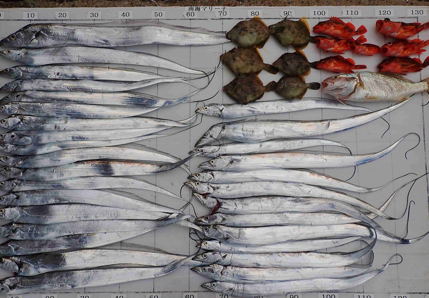Click the large pinkish-white fish on right
The width and height of the screenshot is (429, 298).
point(372,87)
